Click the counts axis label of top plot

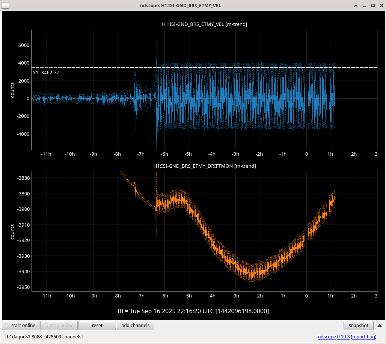(x=12, y=90)
